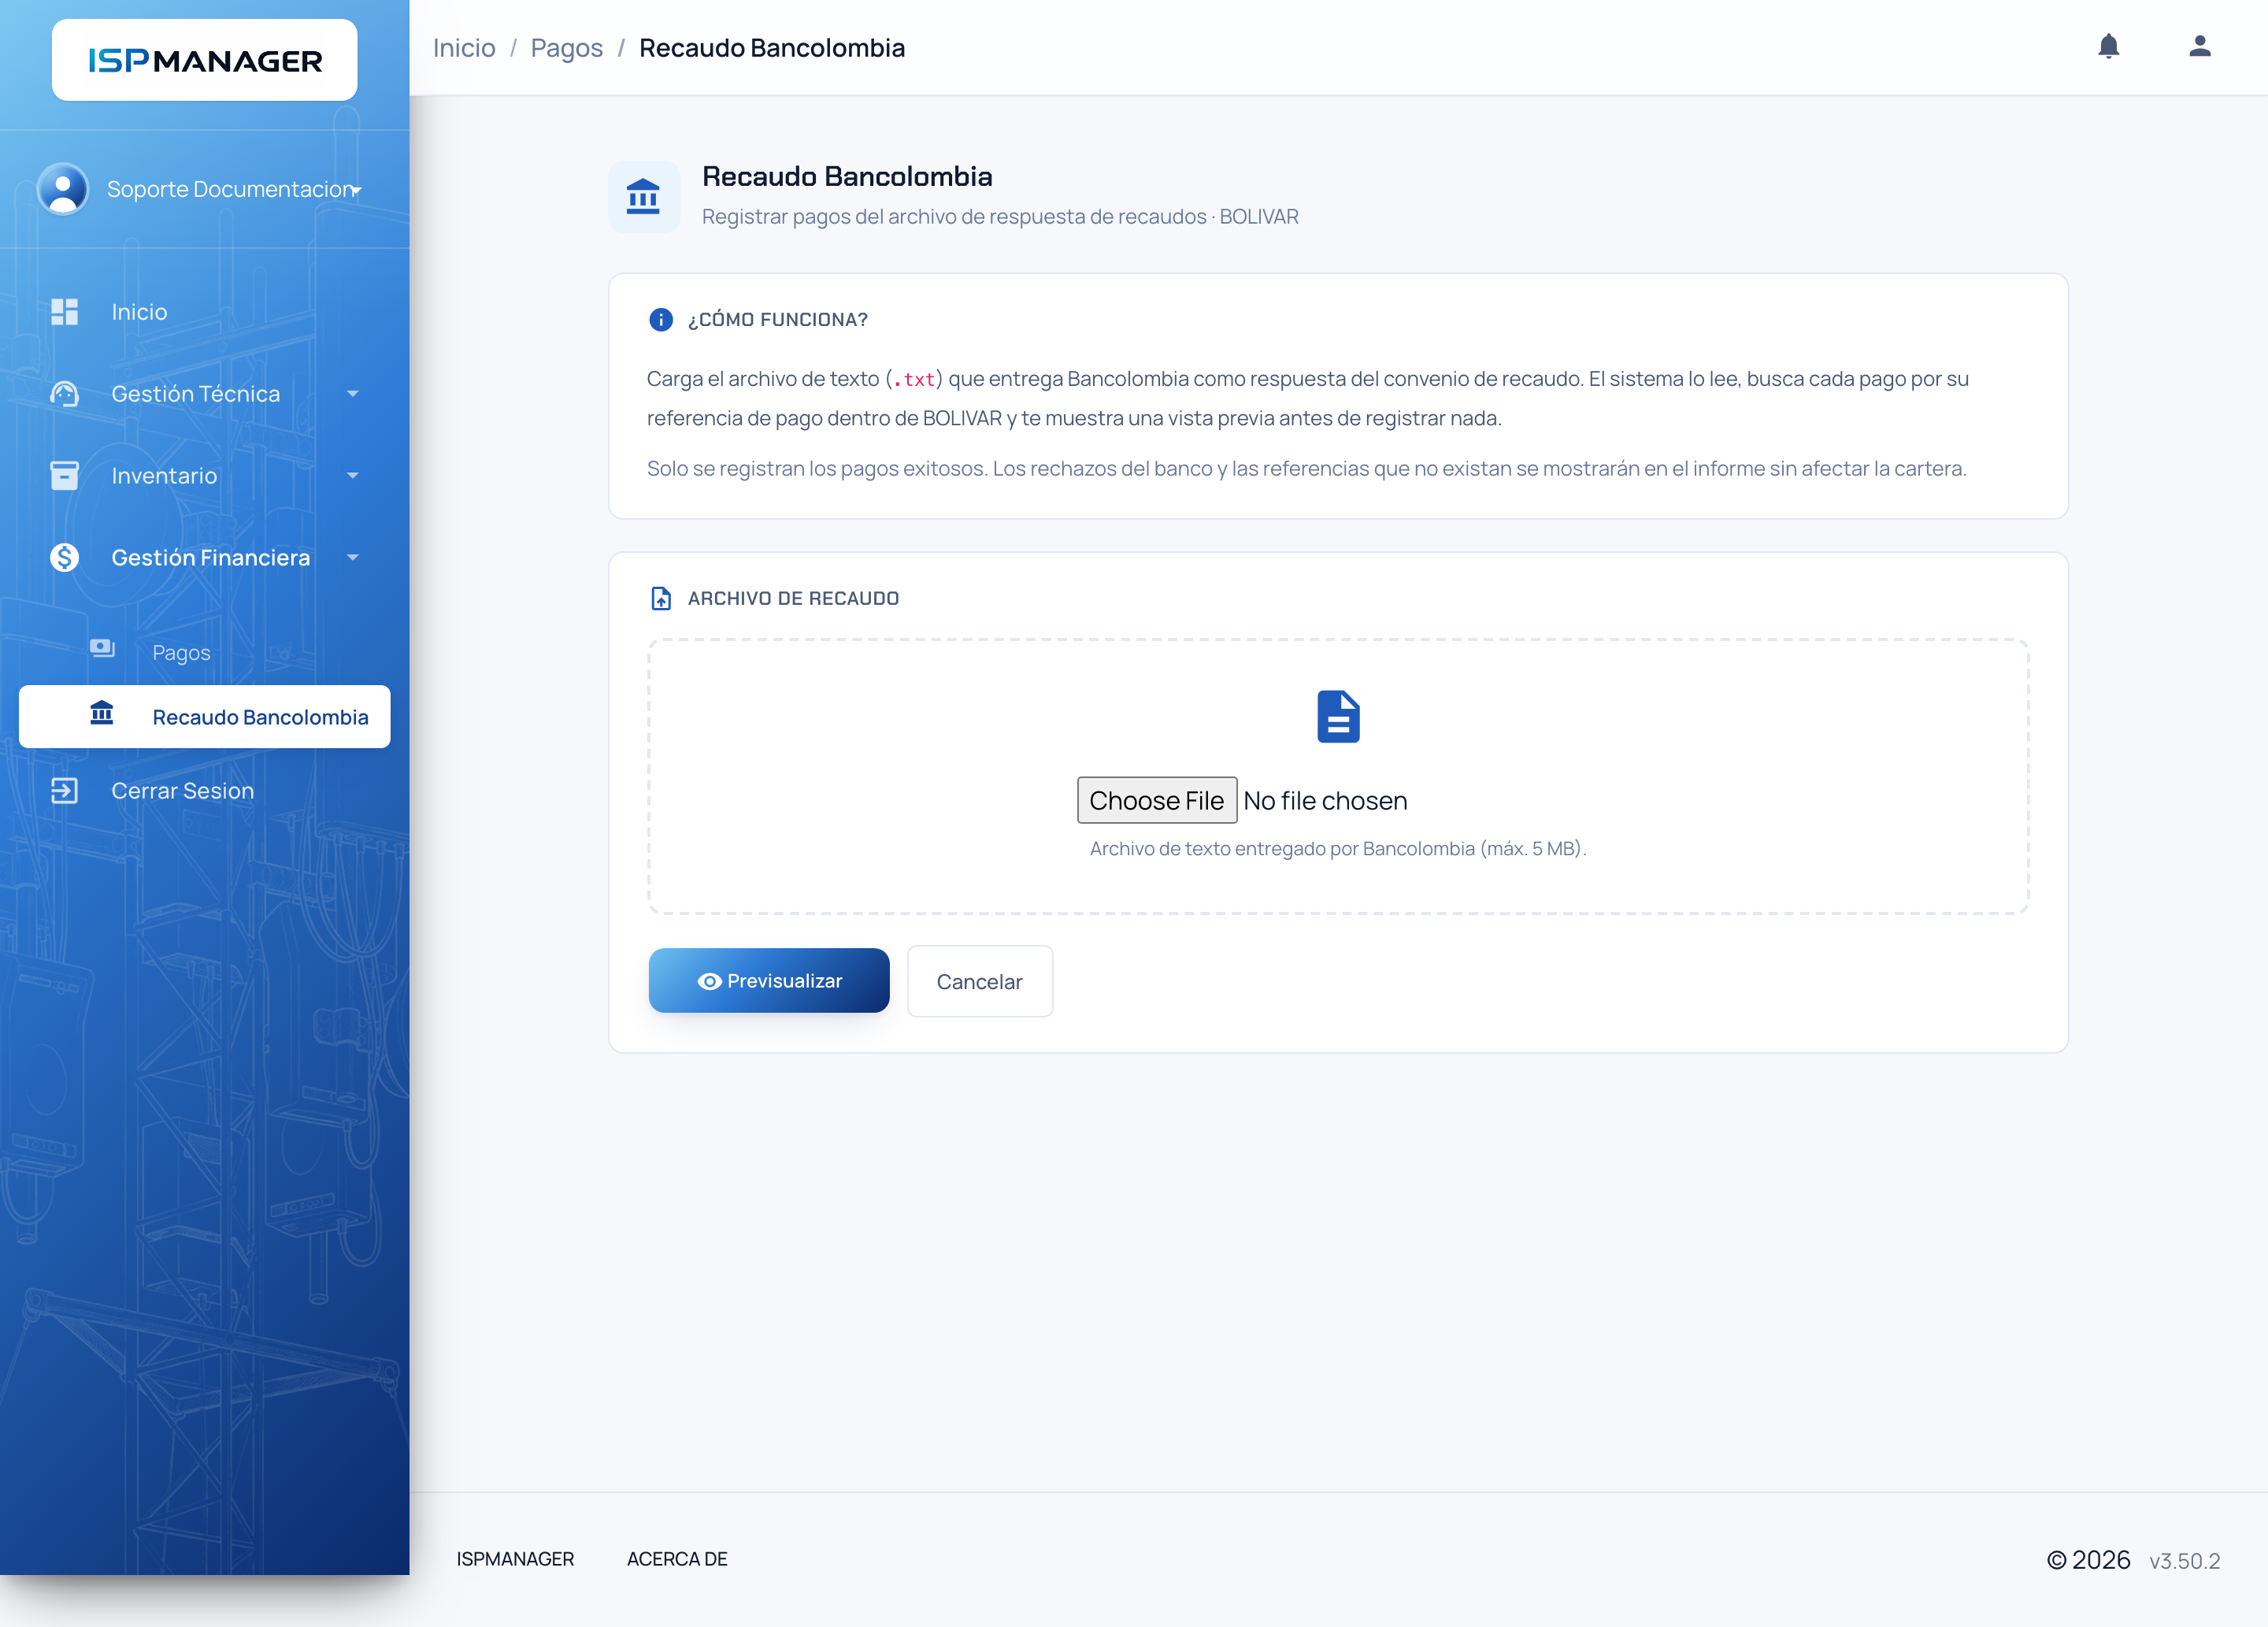Click the 'Solo se registran los pagos exitosos' note
The image size is (2268, 1627).
[1306, 469]
